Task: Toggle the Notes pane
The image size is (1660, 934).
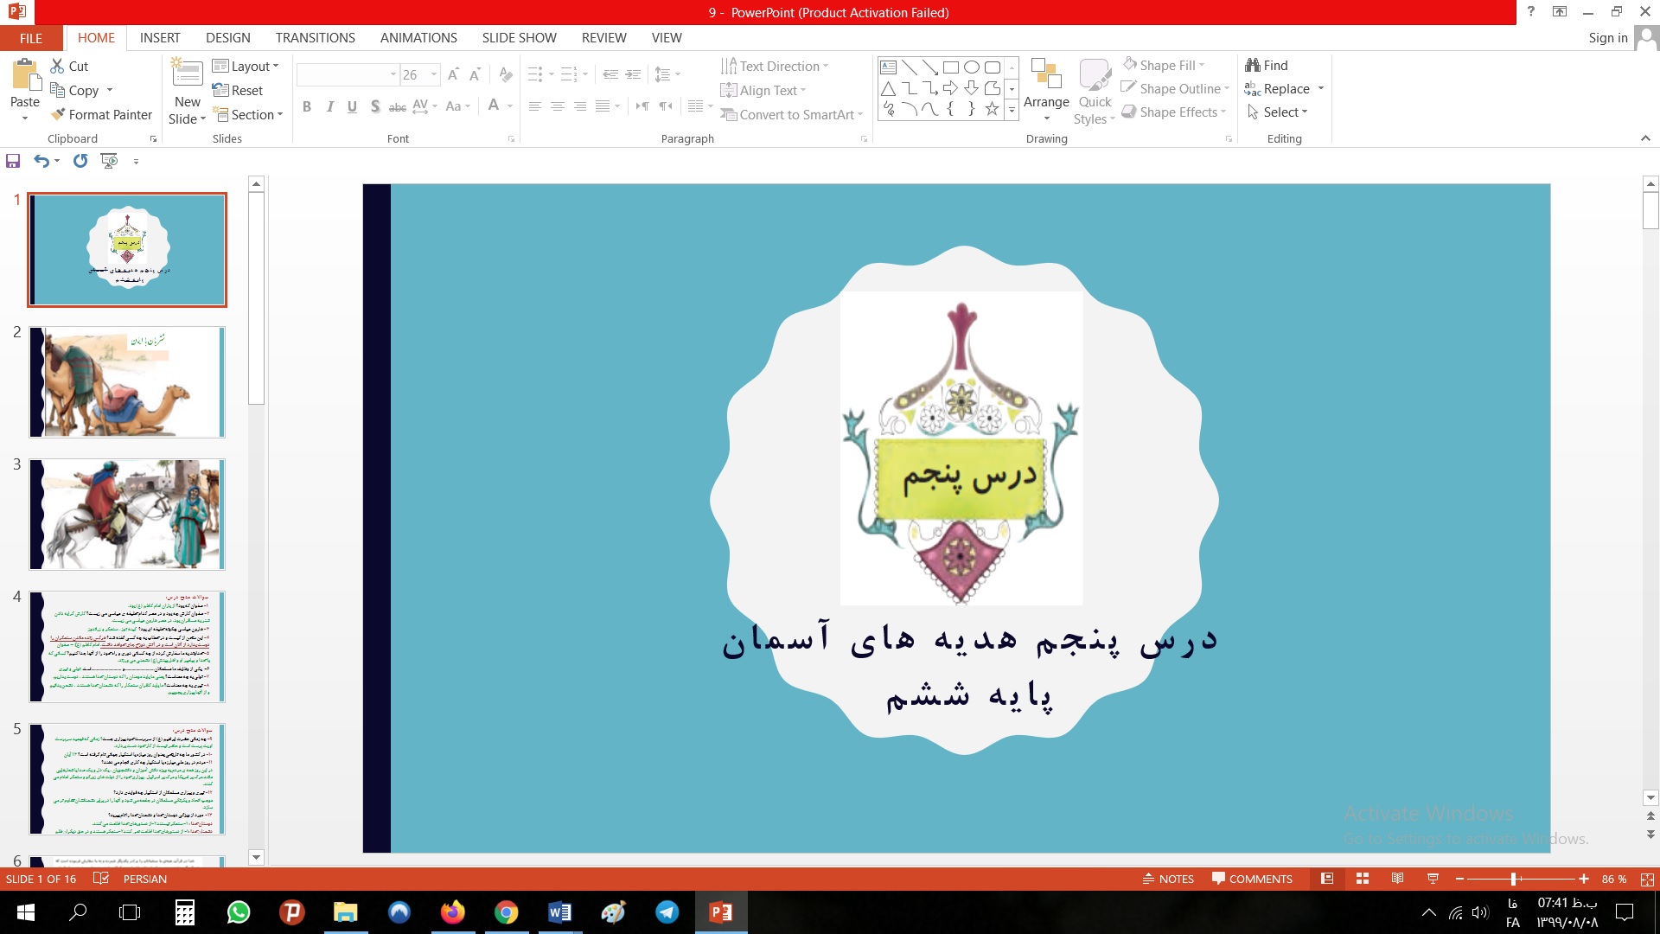Action: click(1168, 879)
